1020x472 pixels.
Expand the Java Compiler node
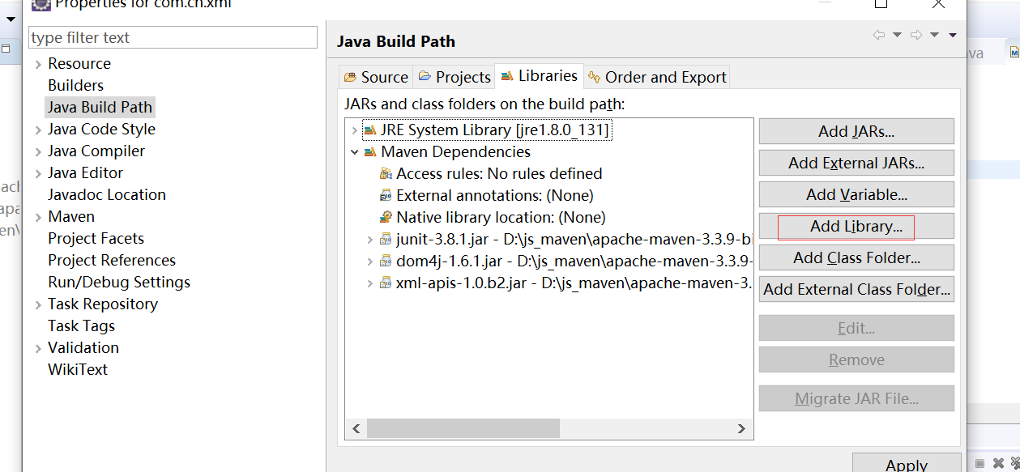[x=38, y=151]
